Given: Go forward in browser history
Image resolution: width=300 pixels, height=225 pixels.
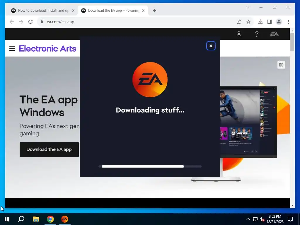Looking at the screenshot, I should [x=21, y=22].
